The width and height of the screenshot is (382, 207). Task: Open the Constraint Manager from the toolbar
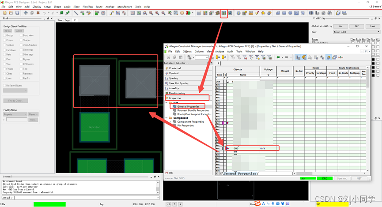[x=224, y=13]
